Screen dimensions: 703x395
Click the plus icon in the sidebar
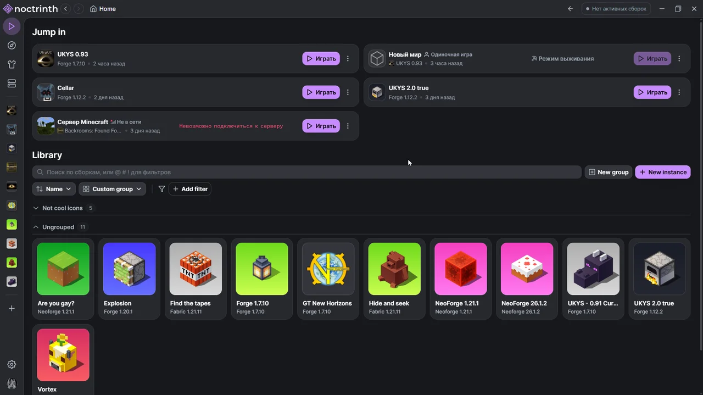[12, 308]
